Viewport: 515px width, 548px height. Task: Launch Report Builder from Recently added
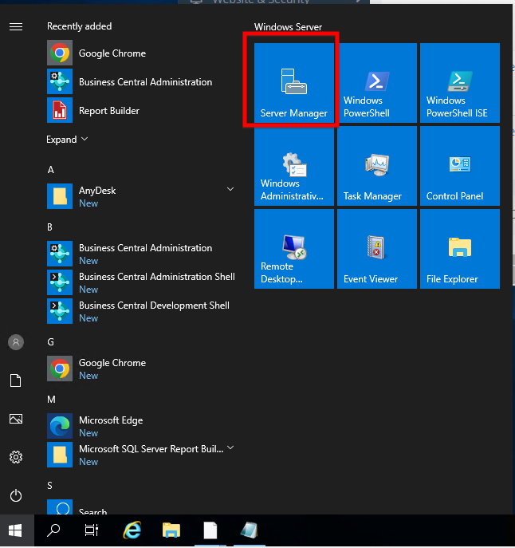point(141,110)
